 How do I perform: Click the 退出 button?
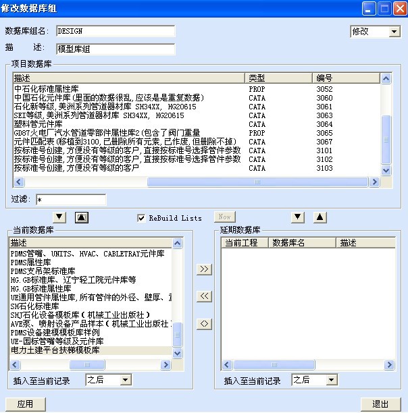tap(380, 404)
